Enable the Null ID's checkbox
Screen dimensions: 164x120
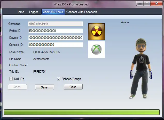tap(11, 79)
